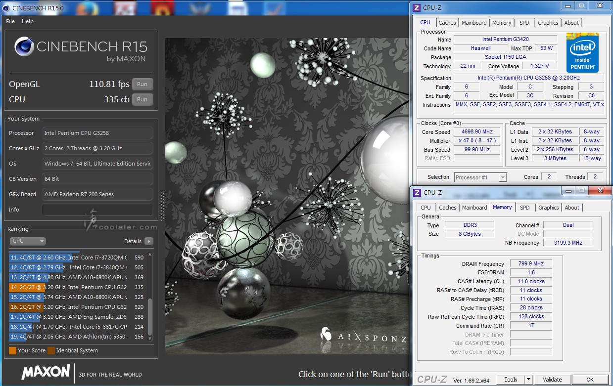613x386 pixels.
Task: Select the Memory tab in the upper CPU-Z window
Action: click(x=502, y=23)
